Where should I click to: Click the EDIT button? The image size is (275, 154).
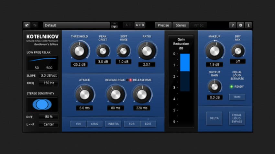coord(148,124)
